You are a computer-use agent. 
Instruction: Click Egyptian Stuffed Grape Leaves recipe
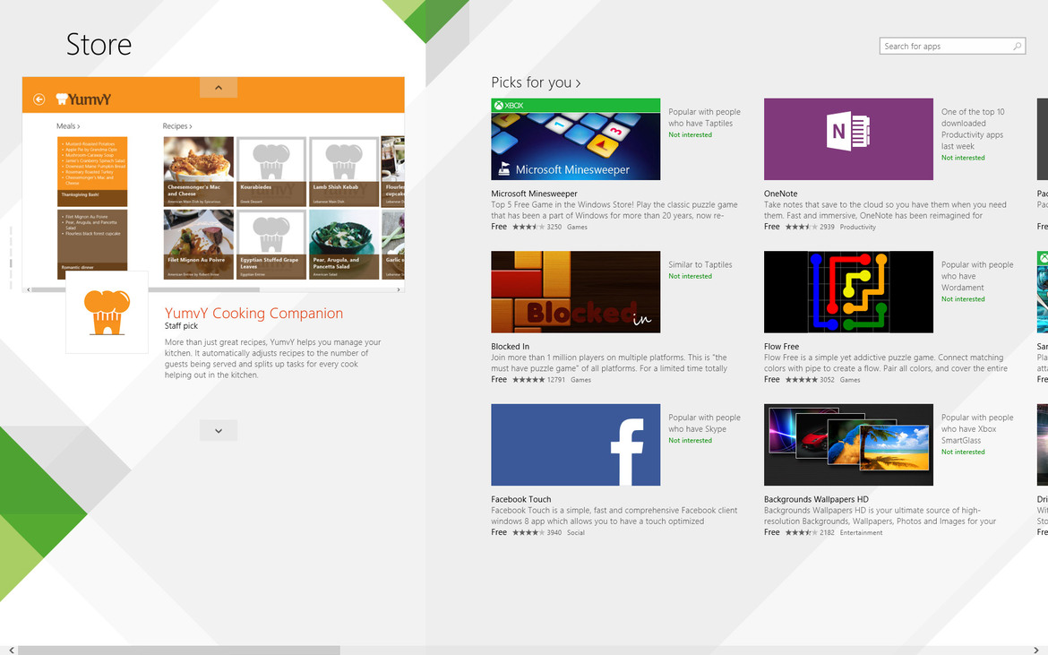pos(271,245)
